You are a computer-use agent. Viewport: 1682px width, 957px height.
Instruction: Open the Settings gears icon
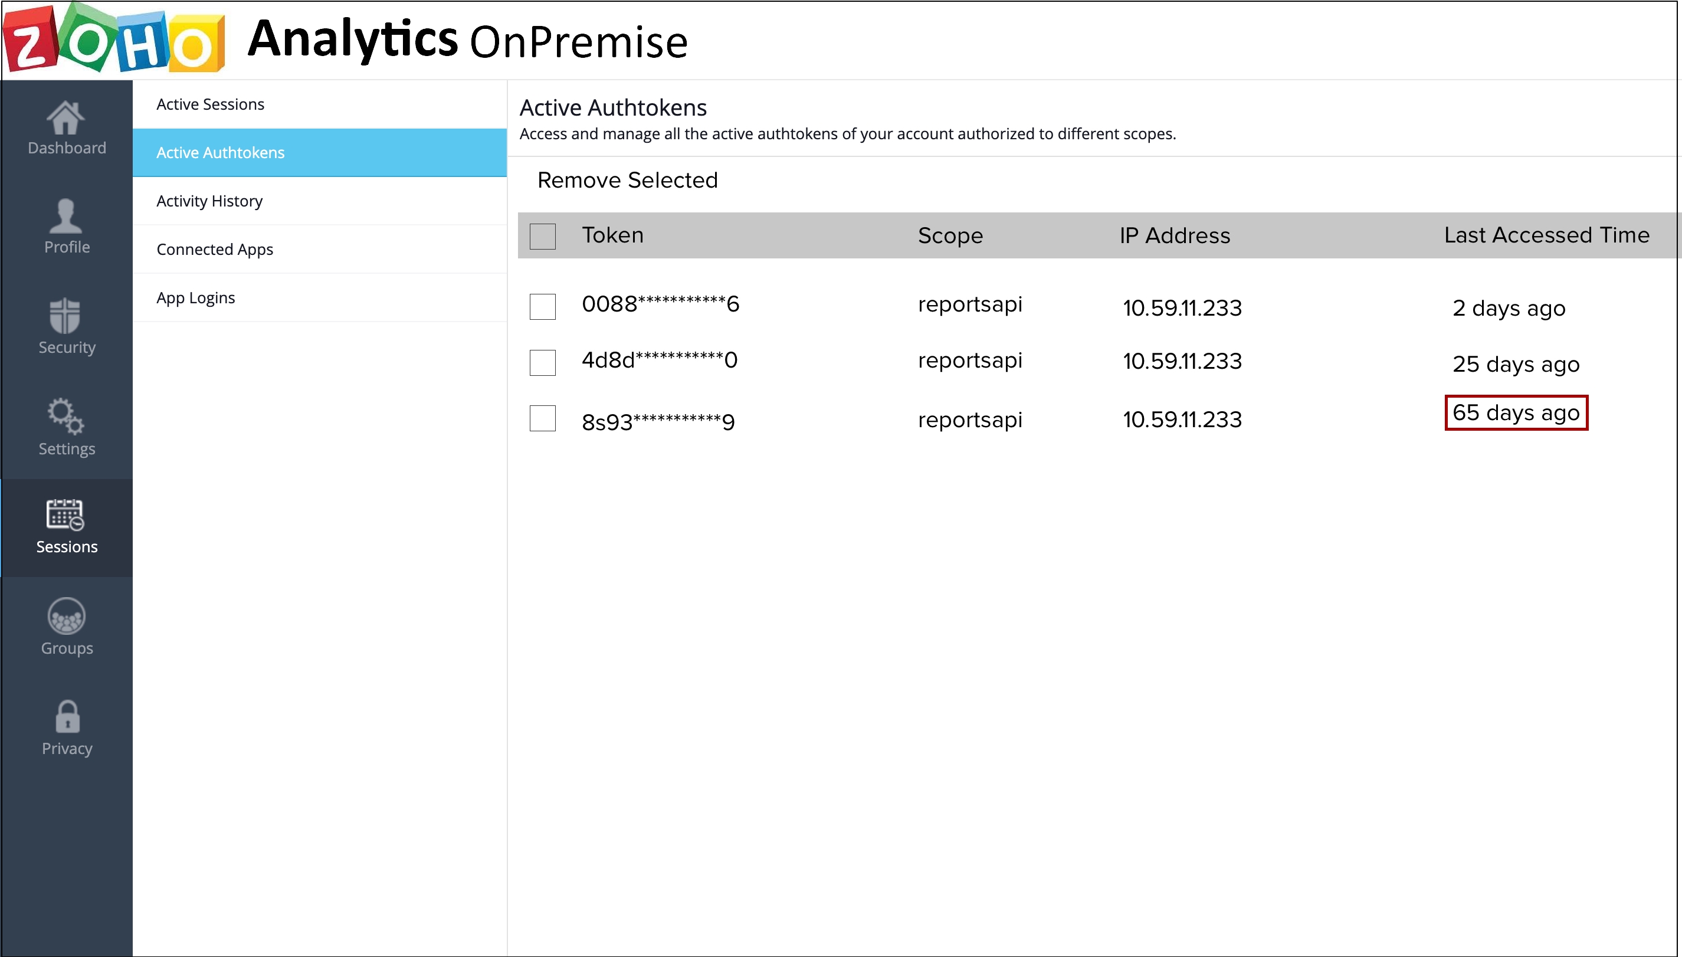[65, 416]
